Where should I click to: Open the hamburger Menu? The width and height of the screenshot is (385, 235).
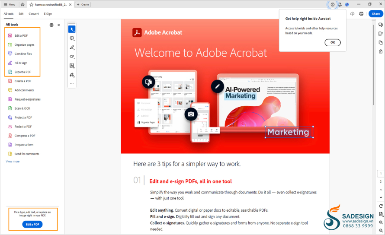click(10, 4)
